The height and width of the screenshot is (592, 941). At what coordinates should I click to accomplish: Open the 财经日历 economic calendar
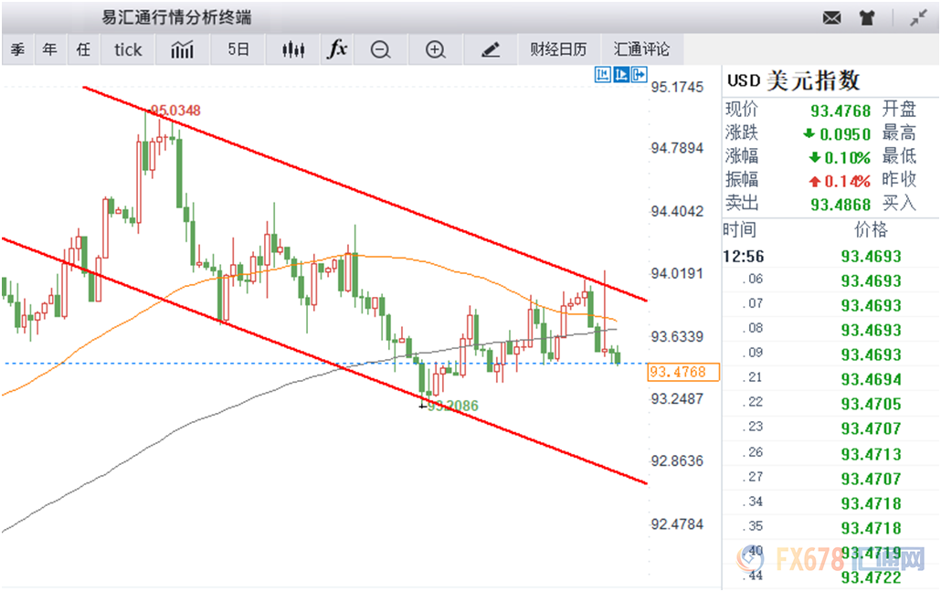pyautogui.click(x=558, y=49)
